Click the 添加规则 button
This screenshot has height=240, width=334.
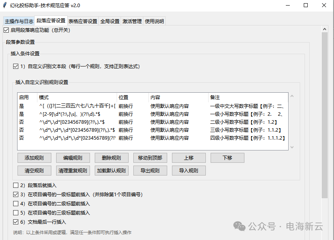(34, 158)
